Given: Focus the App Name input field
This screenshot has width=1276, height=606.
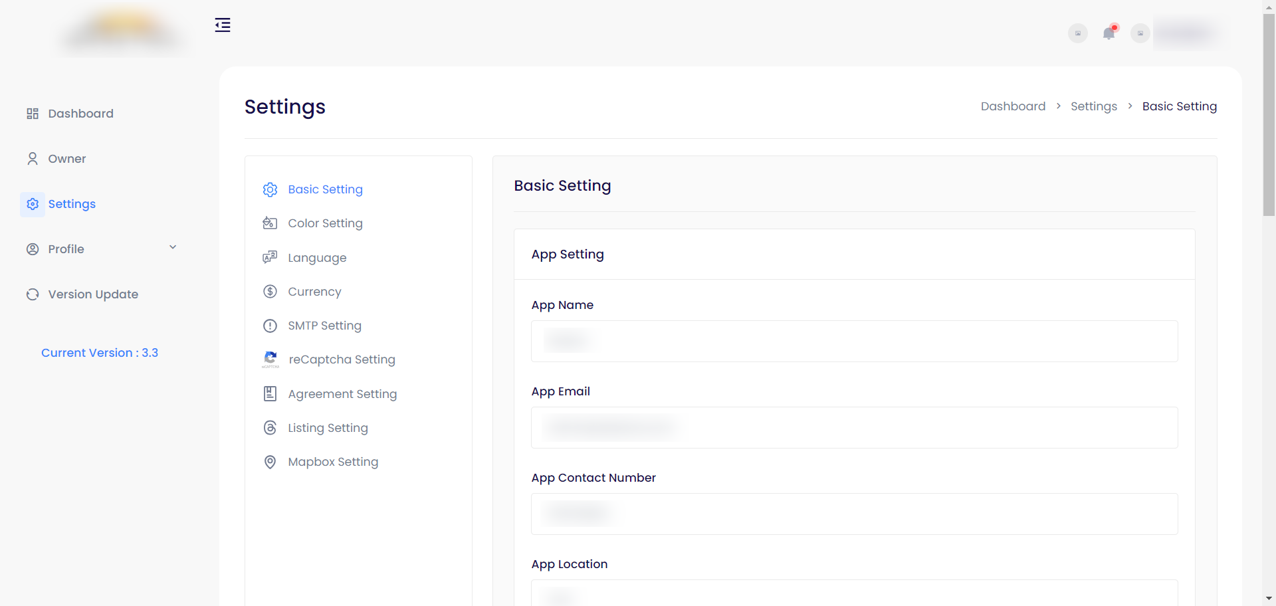Looking at the screenshot, I should 854,342.
